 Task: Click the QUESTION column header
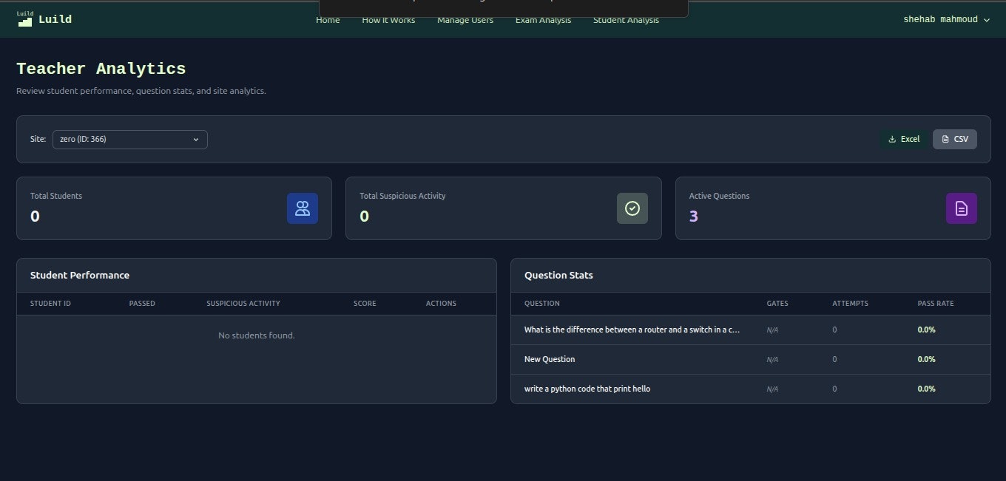[x=542, y=304]
